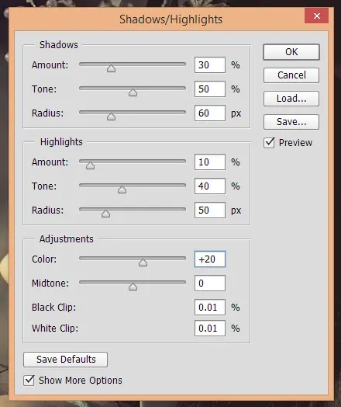Screen dimensions: 341x407
Task: Open the Load... settings button
Action: click(x=291, y=99)
